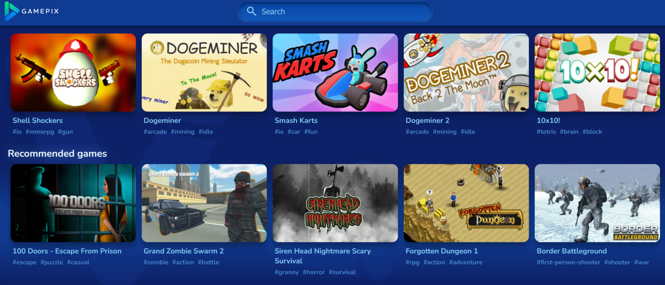Select the #zombie tag
The image size is (665, 285).
pyautogui.click(x=156, y=262)
